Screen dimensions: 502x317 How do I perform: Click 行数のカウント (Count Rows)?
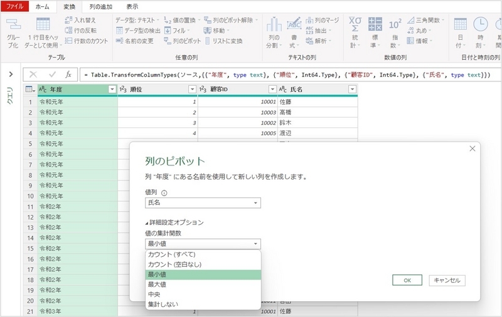tap(86, 41)
